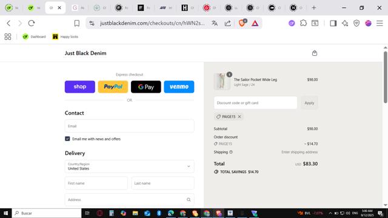Reload the checkout page
Screen dimensions: 388x218
tap(32, 23)
